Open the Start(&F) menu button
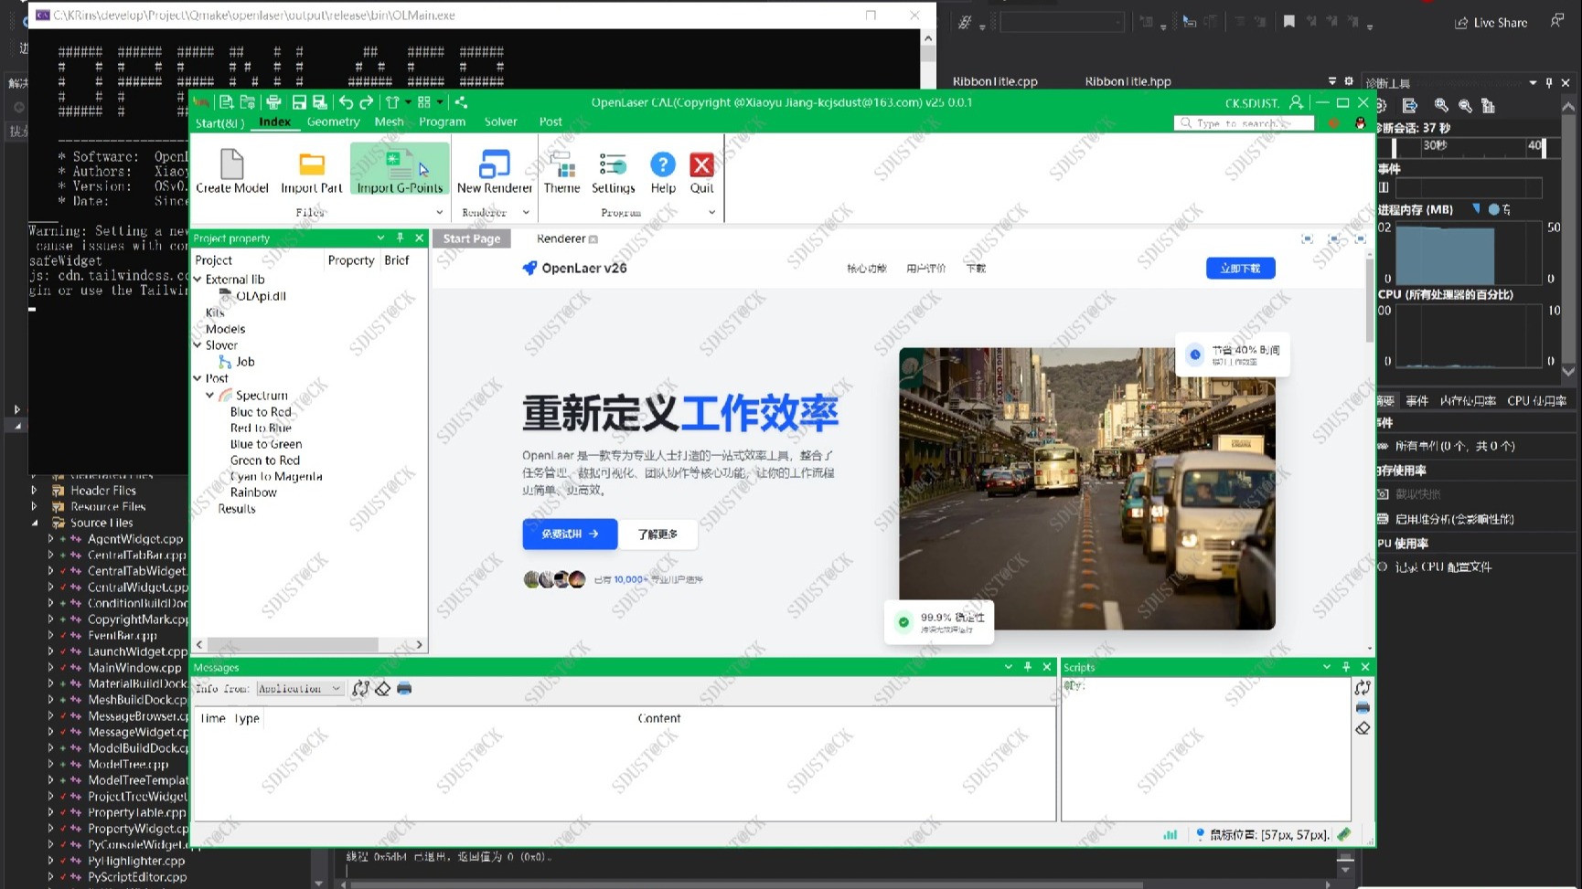The image size is (1582, 889). [219, 122]
